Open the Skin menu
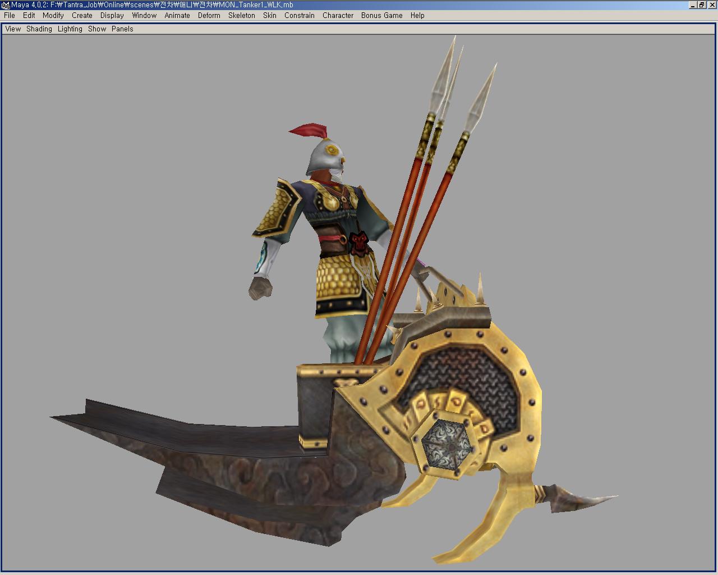The width and height of the screenshot is (718, 575). coord(270,16)
